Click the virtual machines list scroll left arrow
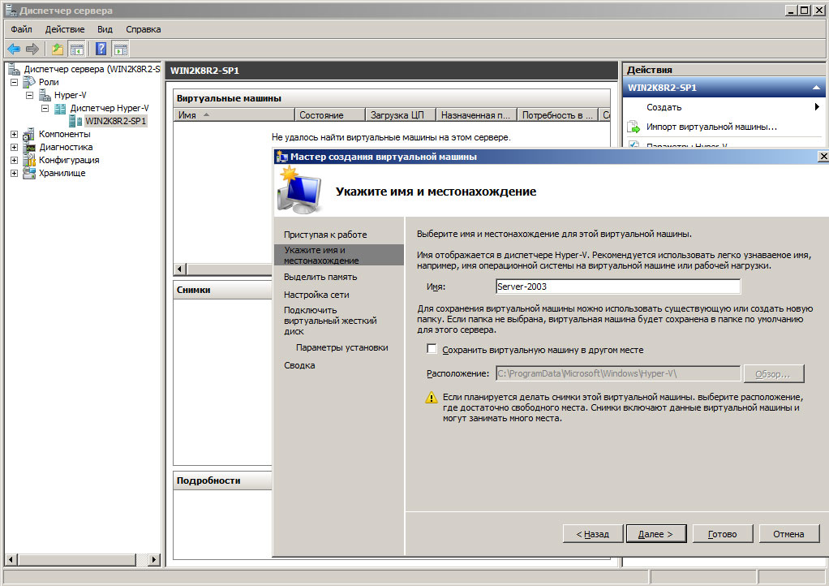This screenshot has width=829, height=586. point(180,269)
